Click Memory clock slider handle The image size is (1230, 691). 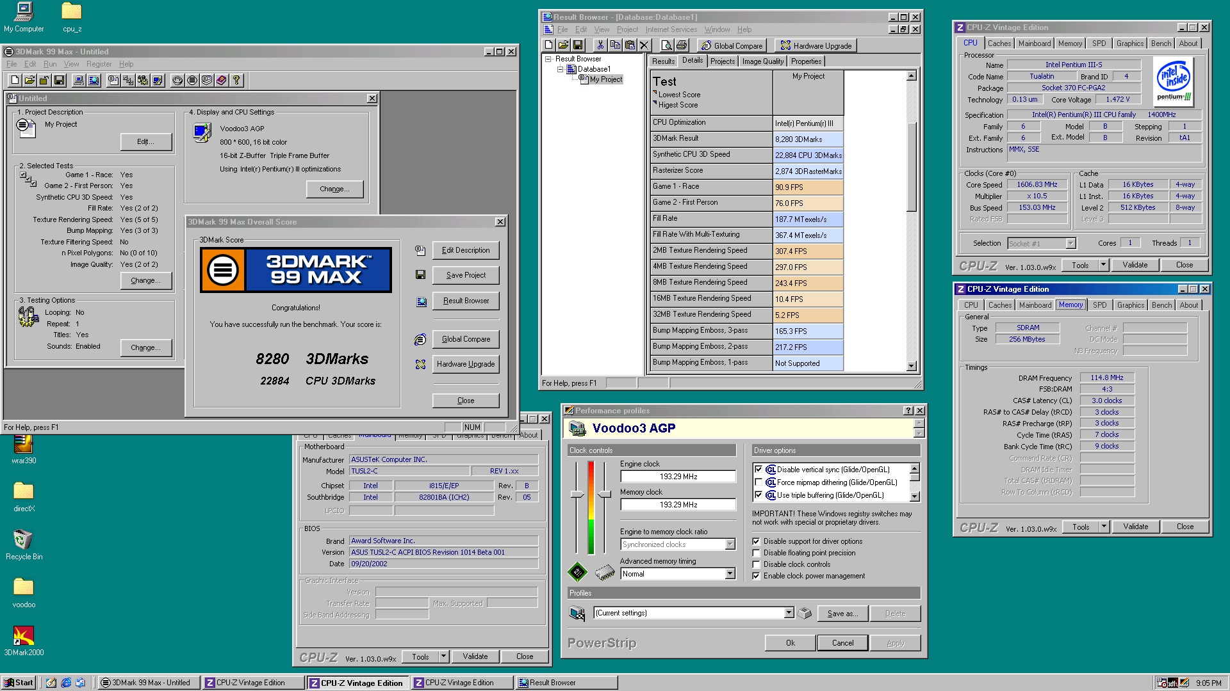[604, 495]
